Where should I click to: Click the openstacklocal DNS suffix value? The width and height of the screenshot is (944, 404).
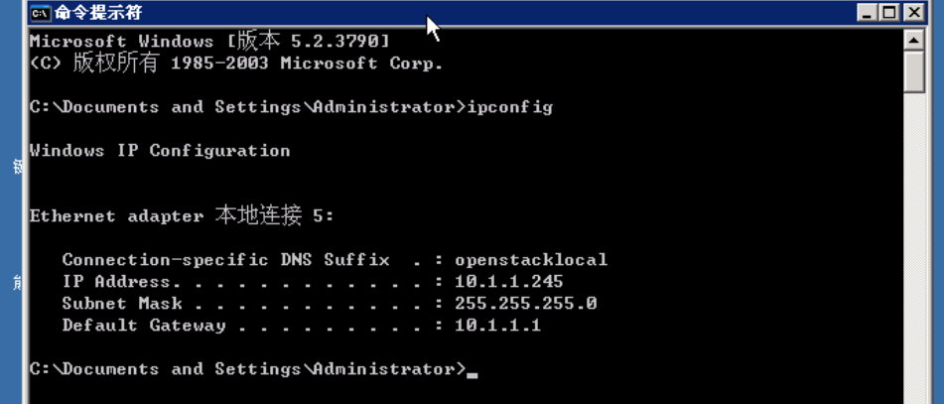[x=530, y=260]
